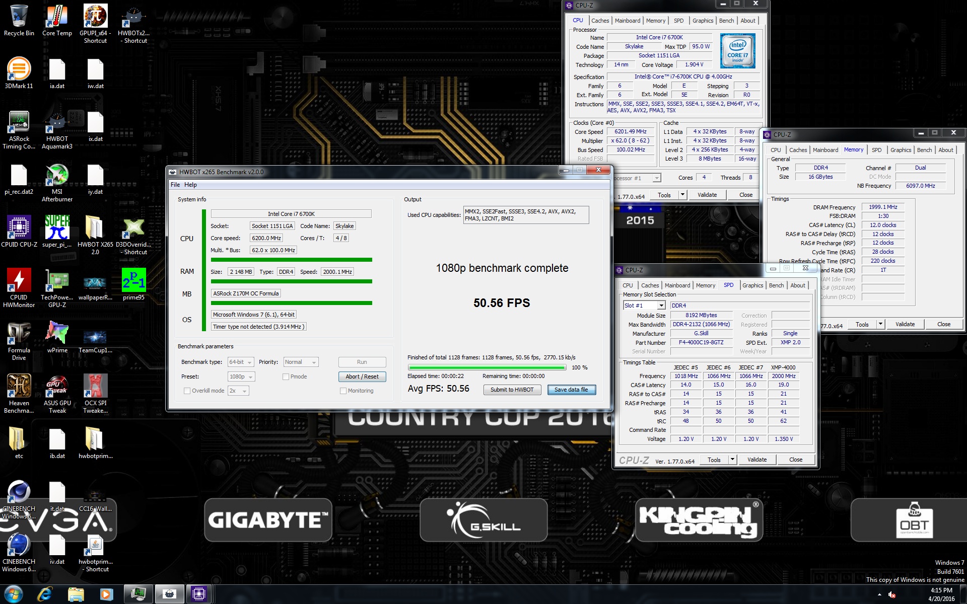The width and height of the screenshot is (967, 604).
Task: Click Close in Memory CPU-Z window
Action: pos(944,324)
